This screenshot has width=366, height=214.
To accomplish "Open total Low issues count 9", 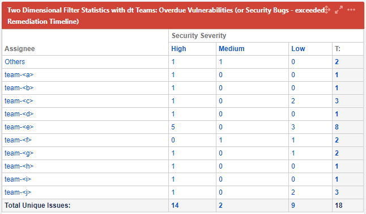I will coord(293,205).
